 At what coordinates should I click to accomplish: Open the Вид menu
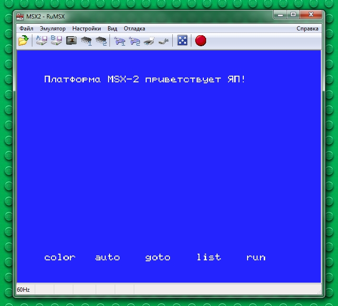(x=112, y=29)
